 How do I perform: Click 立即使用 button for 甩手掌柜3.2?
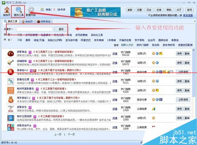pos(183,99)
